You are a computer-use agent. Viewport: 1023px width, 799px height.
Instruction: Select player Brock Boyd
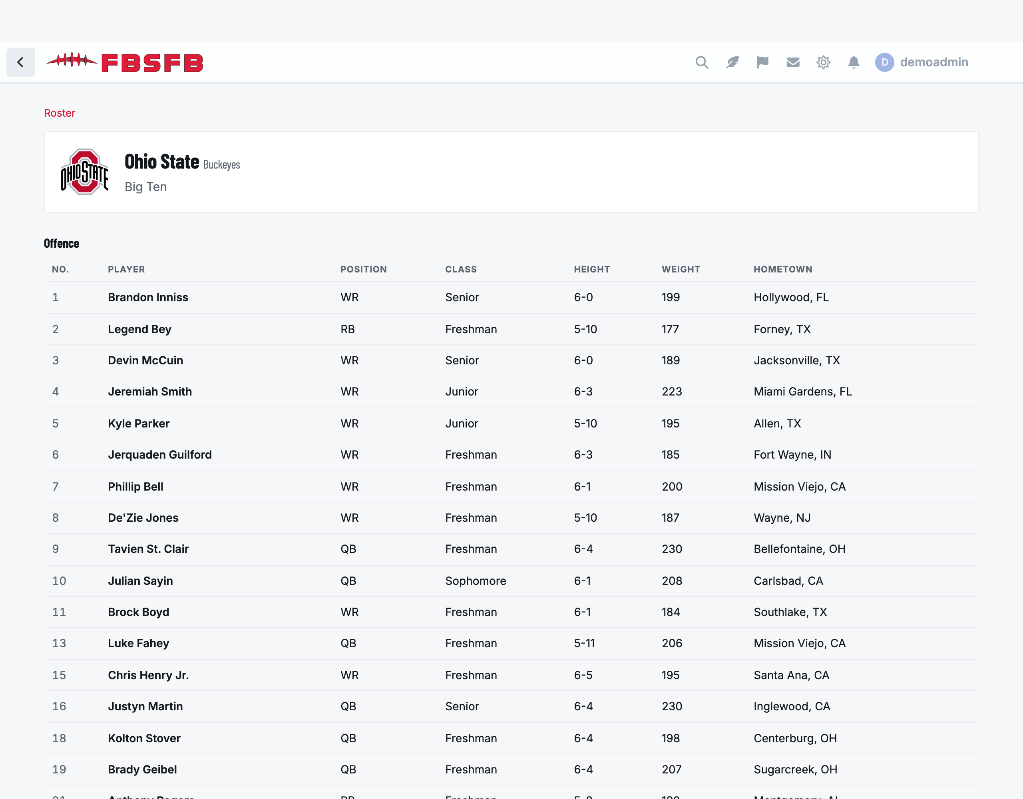point(138,612)
